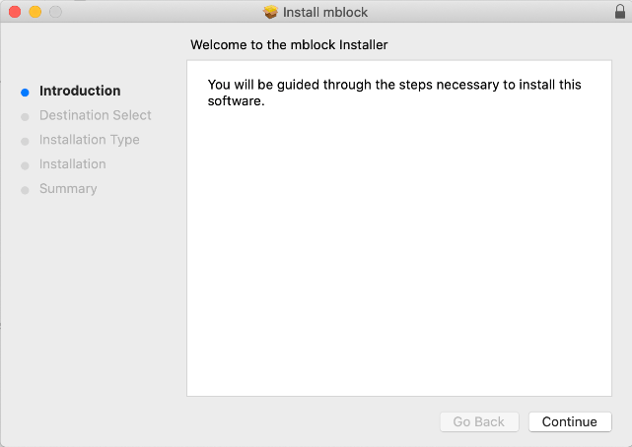
Task: Select the Summary step in sidebar
Action: coord(68,189)
